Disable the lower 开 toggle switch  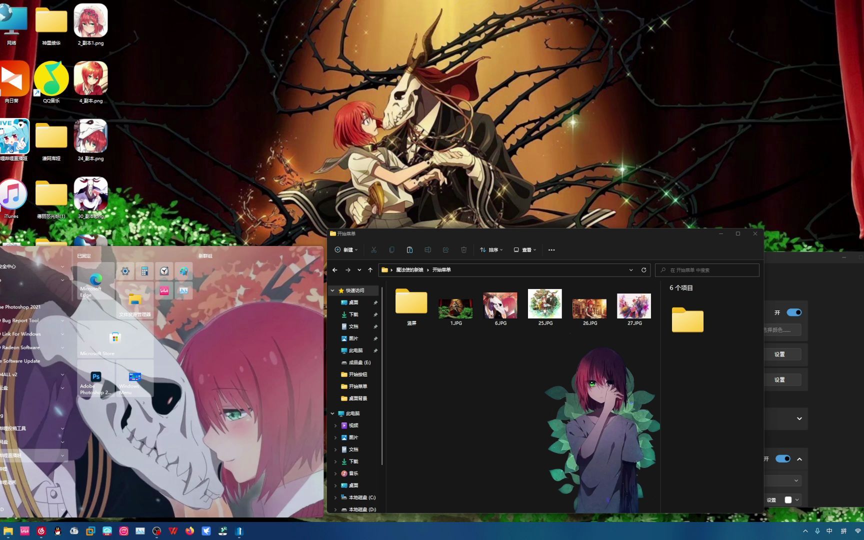[x=782, y=459]
